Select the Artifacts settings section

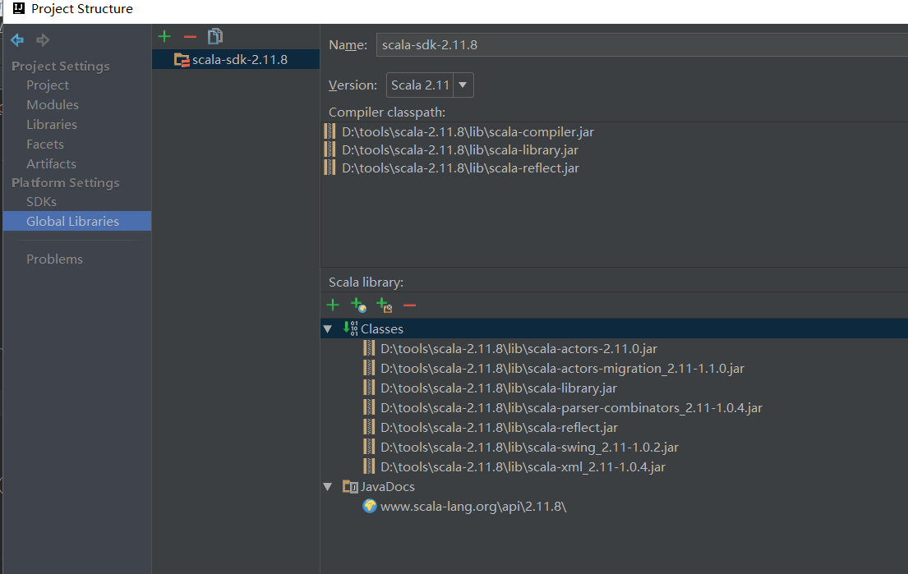point(51,164)
